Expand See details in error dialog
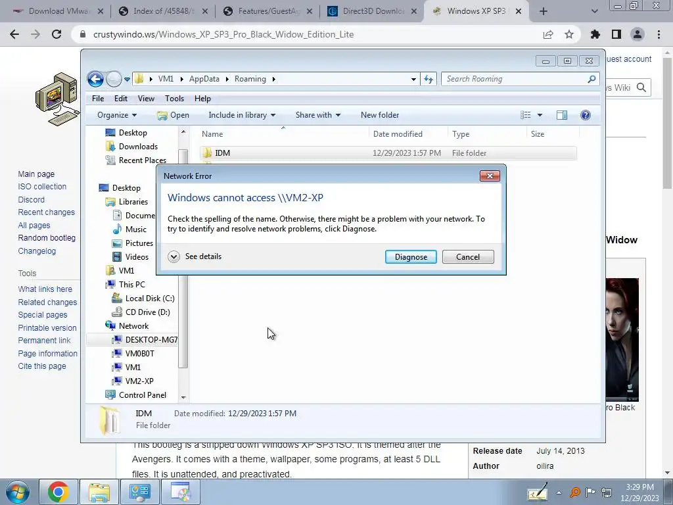Image resolution: width=673 pixels, height=505 pixels. (195, 256)
